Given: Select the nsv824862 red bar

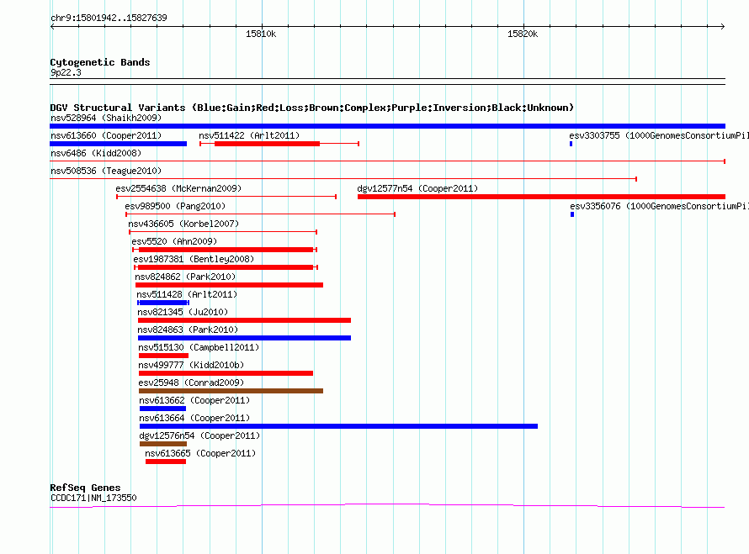Looking at the screenshot, I should [x=229, y=285].
